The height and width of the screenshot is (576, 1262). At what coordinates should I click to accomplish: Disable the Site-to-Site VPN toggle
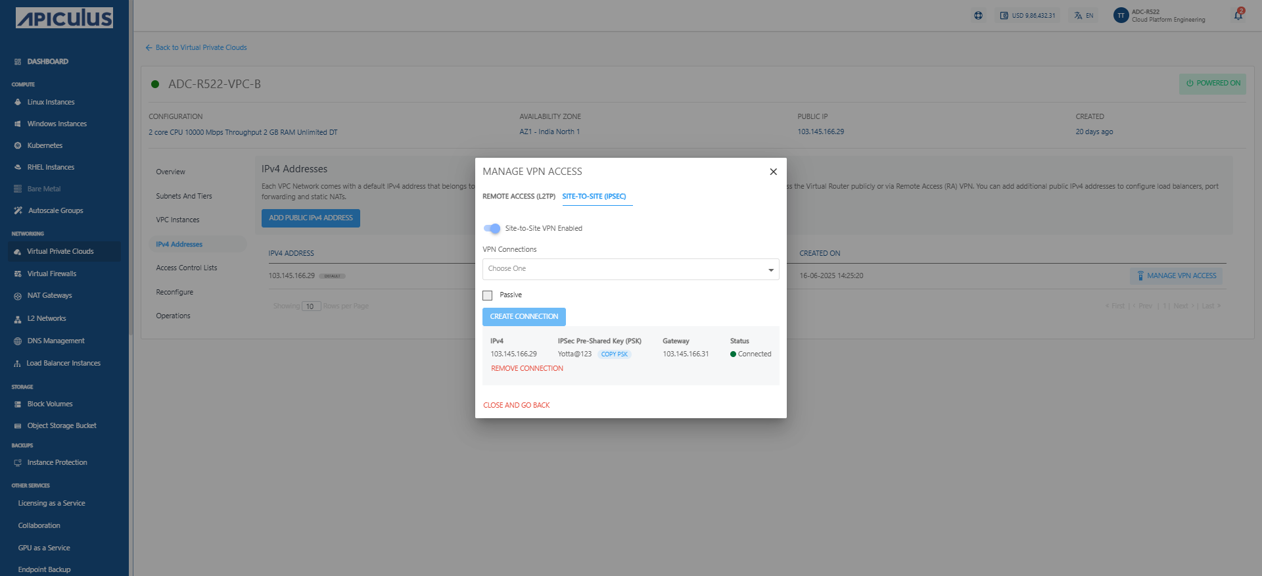click(492, 229)
